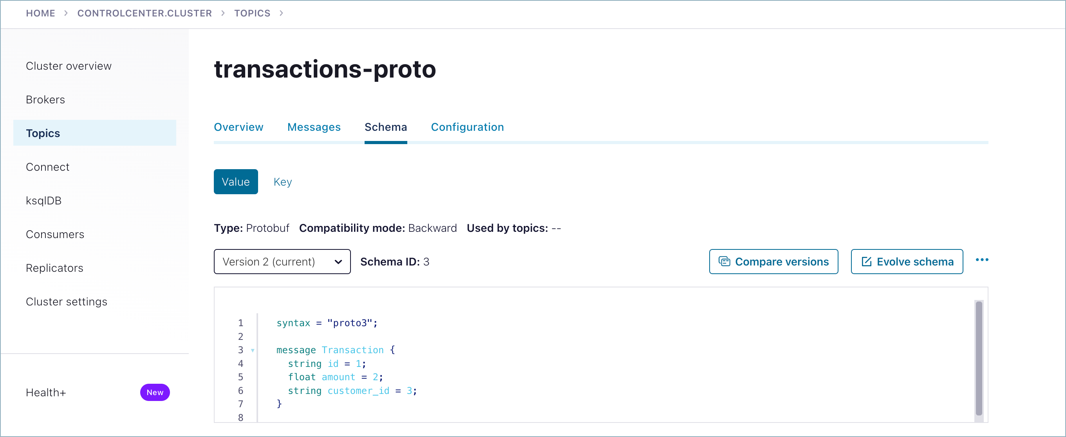
Task: Navigate to Cluster overview section
Action: point(69,66)
